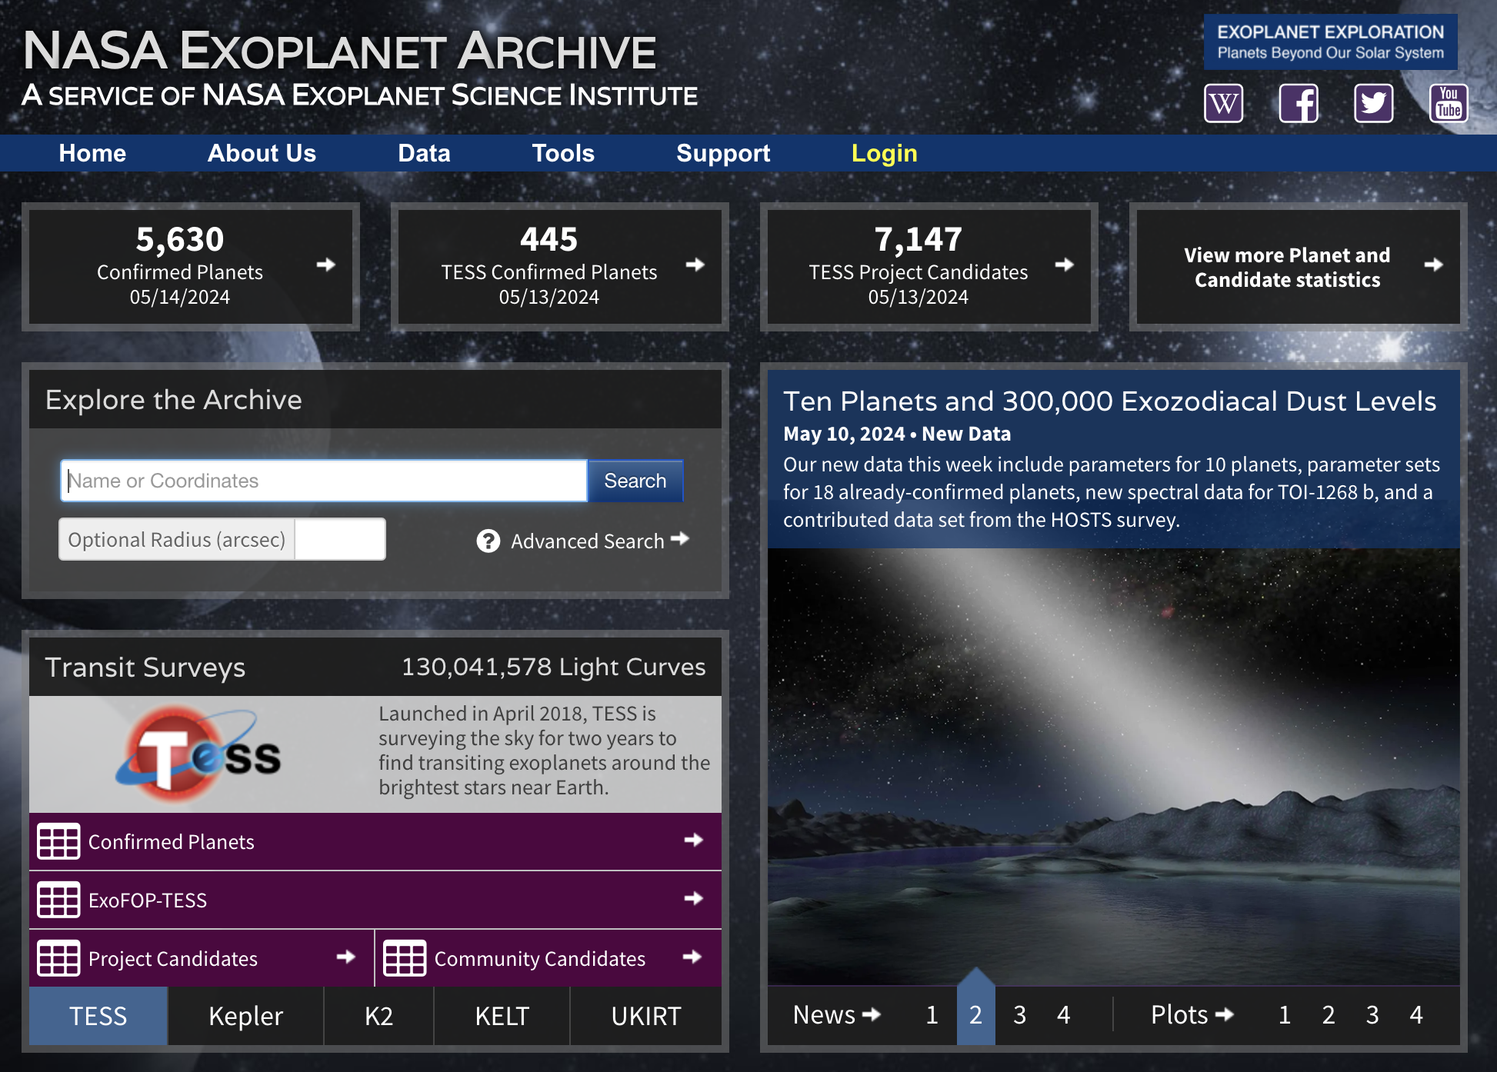Screen dimensions: 1497x1072
Task: Click the Search button
Action: click(x=635, y=480)
